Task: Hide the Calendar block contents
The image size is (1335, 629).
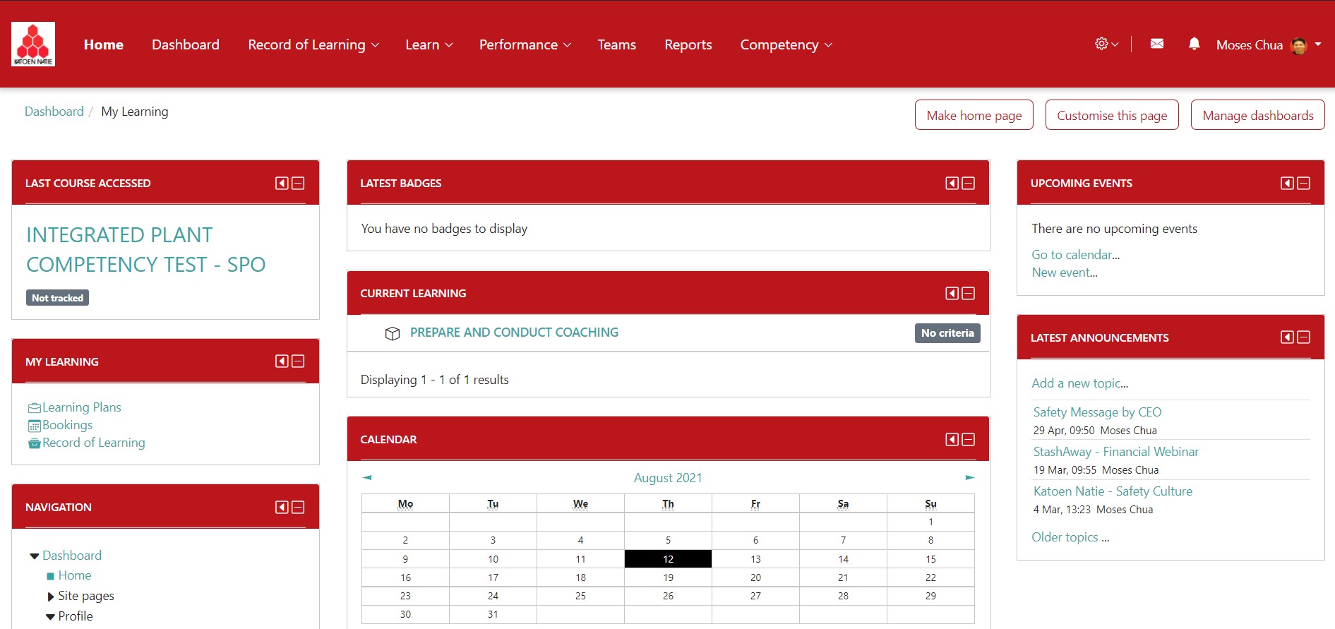Action: point(969,440)
